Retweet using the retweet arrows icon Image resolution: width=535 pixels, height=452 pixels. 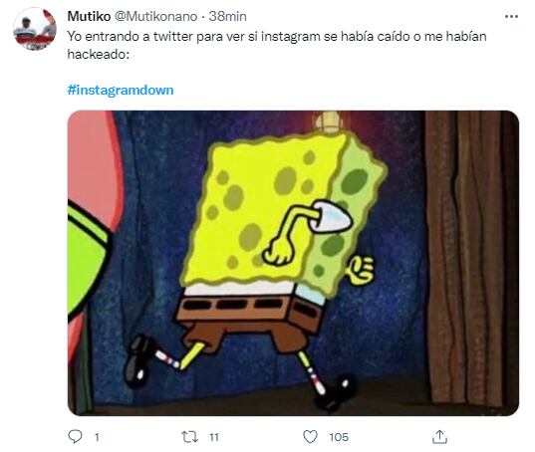tap(189, 437)
